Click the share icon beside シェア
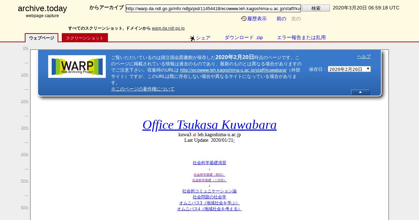The width and height of the screenshot is (419, 220). (192, 38)
